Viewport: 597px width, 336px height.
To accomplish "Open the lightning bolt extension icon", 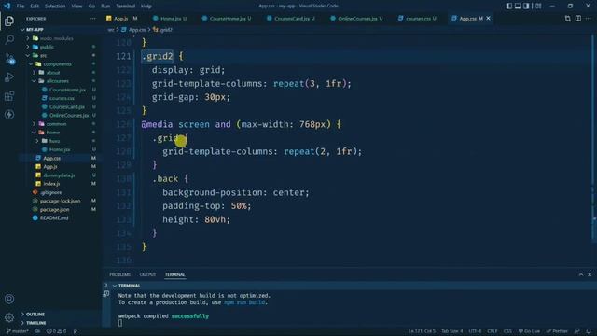I will (9, 114).
